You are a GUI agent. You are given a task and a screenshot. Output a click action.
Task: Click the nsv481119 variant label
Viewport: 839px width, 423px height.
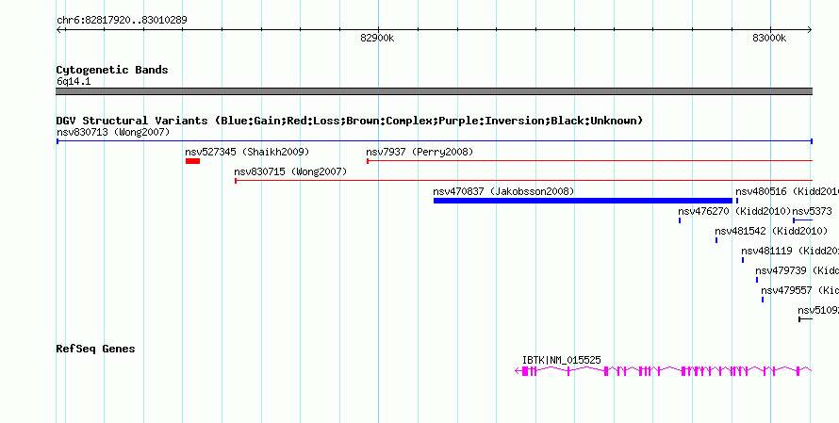(790, 251)
